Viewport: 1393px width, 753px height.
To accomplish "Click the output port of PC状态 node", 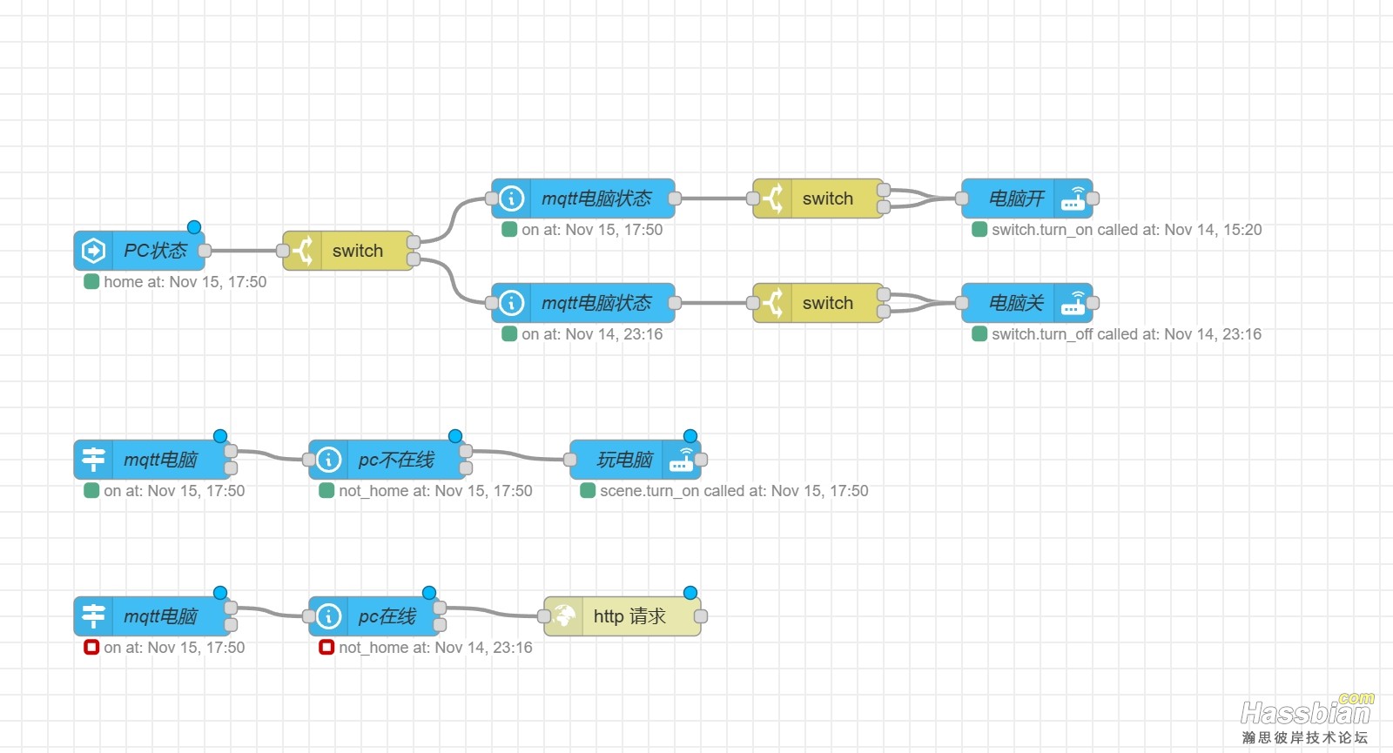I will 205,251.
